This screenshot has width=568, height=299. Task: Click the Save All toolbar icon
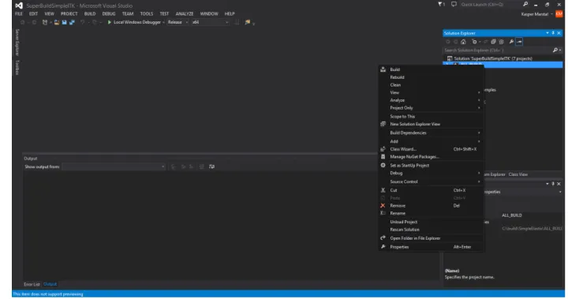click(72, 22)
